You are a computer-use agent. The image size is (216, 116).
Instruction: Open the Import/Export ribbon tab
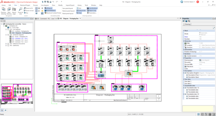(x=70, y=5)
